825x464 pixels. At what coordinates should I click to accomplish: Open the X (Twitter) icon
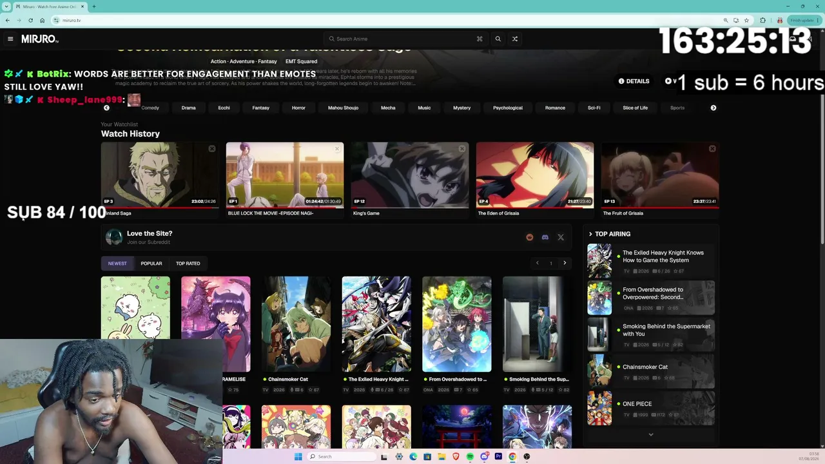(x=561, y=237)
